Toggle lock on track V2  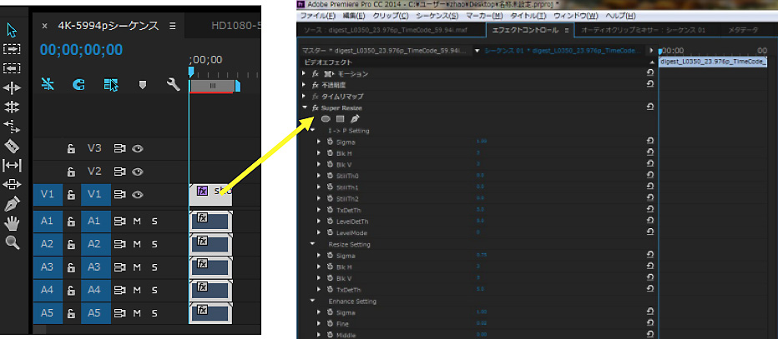click(x=72, y=172)
